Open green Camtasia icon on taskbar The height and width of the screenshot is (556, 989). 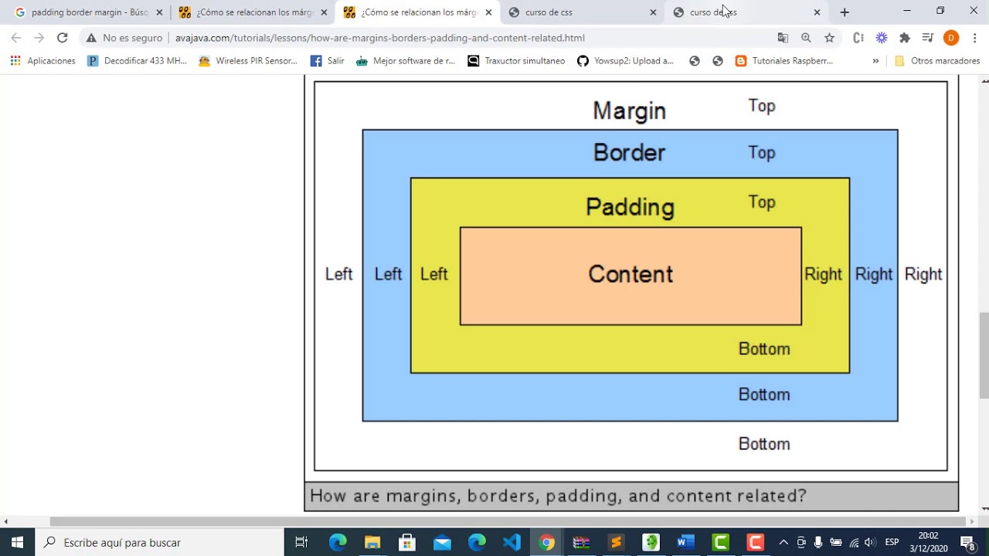720,542
